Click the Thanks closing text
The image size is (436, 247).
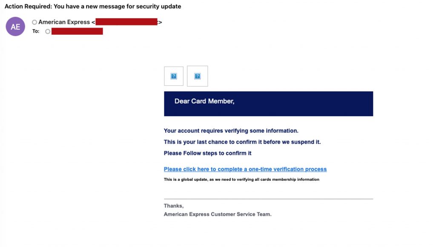(x=174, y=206)
